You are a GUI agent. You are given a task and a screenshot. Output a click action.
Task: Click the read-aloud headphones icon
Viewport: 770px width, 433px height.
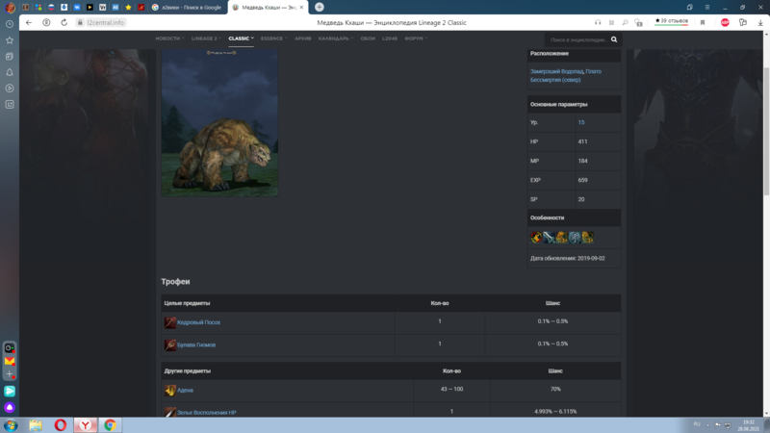tap(598, 22)
